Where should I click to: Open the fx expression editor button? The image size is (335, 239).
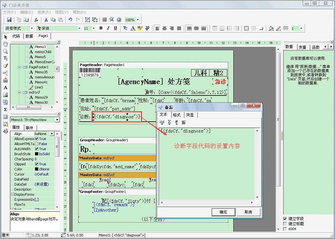tap(36, 20)
